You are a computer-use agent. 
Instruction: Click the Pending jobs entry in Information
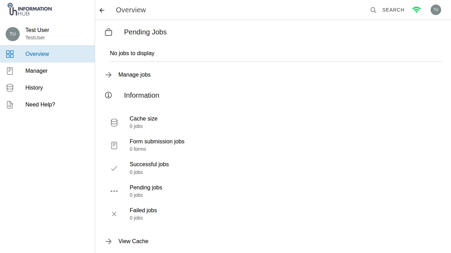[x=146, y=188]
